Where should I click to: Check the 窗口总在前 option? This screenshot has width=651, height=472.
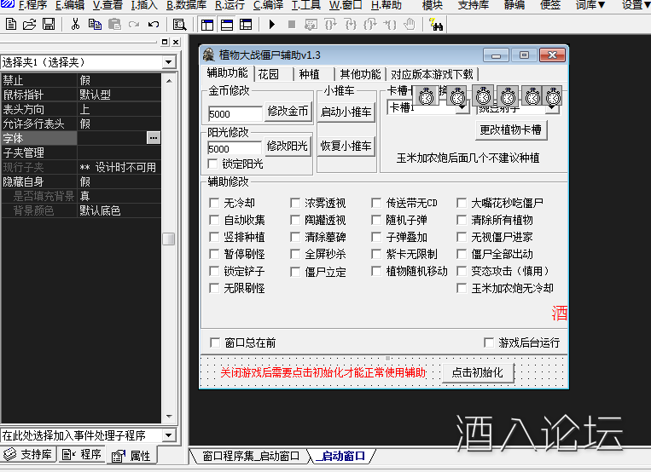click(215, 342)
